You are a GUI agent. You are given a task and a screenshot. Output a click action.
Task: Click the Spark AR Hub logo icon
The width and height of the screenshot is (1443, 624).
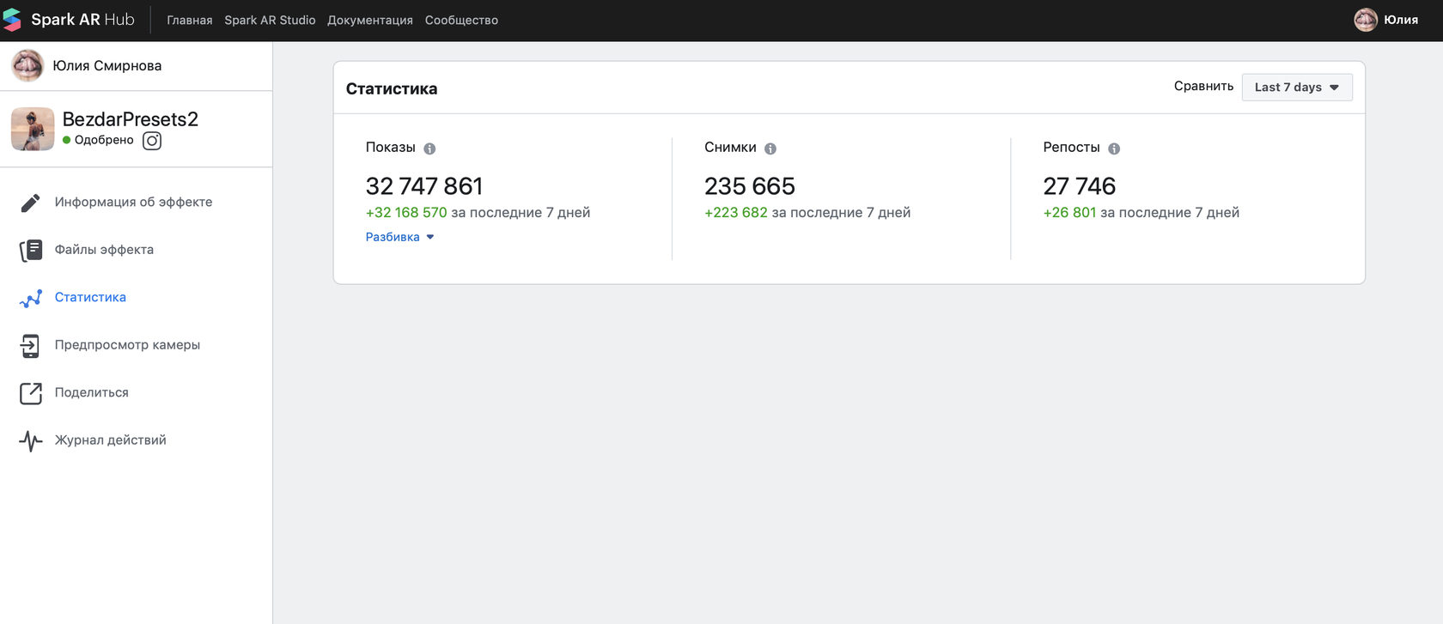point(12,20)
